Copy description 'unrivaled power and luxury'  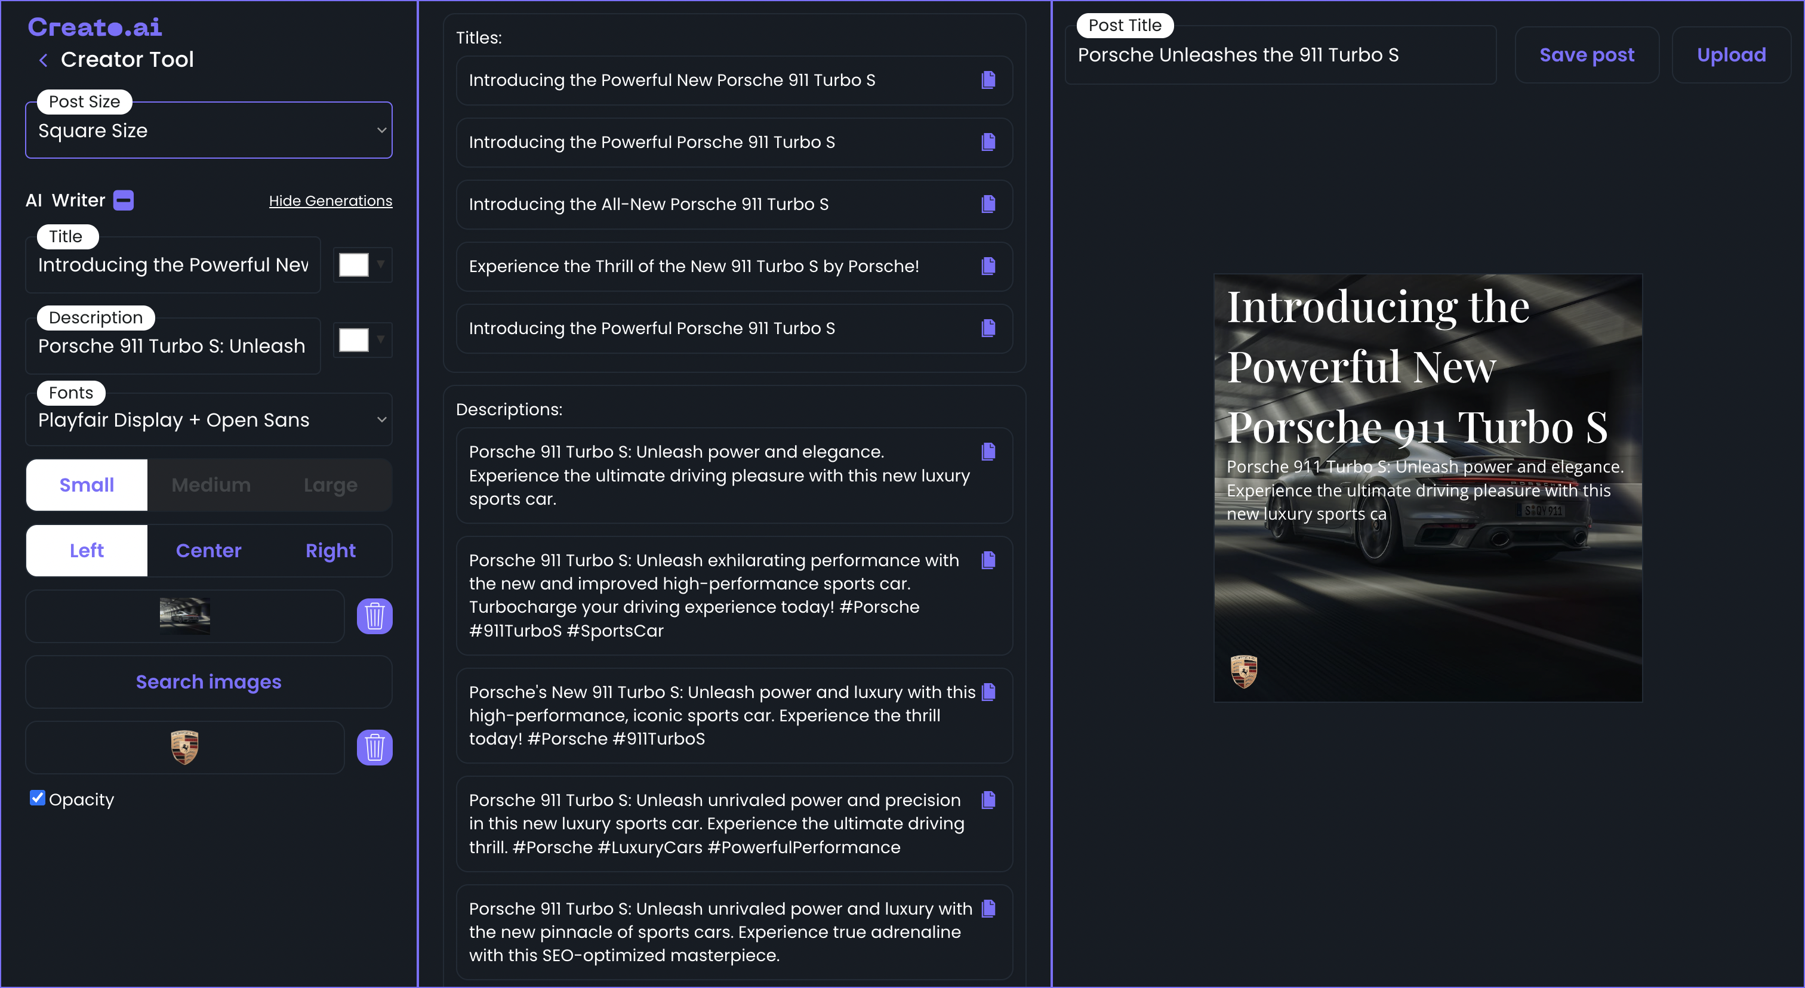[x=988, y=908]
